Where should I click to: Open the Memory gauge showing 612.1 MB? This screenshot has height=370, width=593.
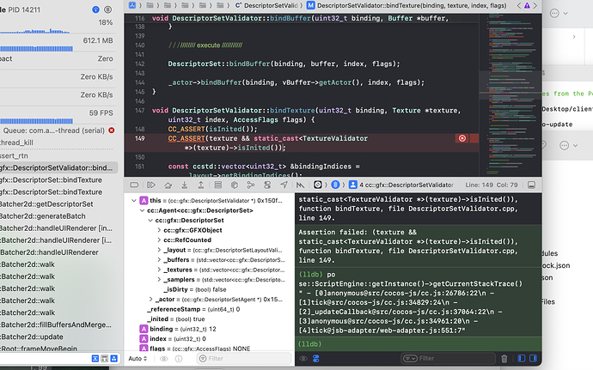tap(59, 44)
